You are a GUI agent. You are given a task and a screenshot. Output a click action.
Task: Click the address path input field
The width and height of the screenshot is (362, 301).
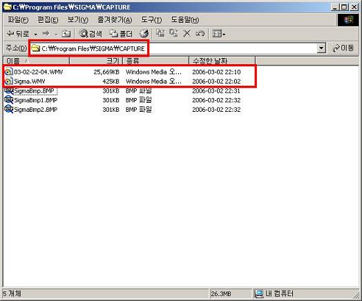(173, 48)
